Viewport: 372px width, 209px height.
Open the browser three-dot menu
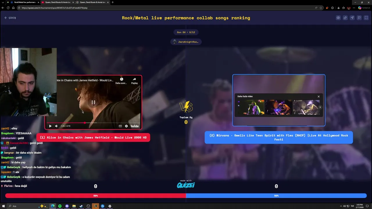tap(354, 8)
